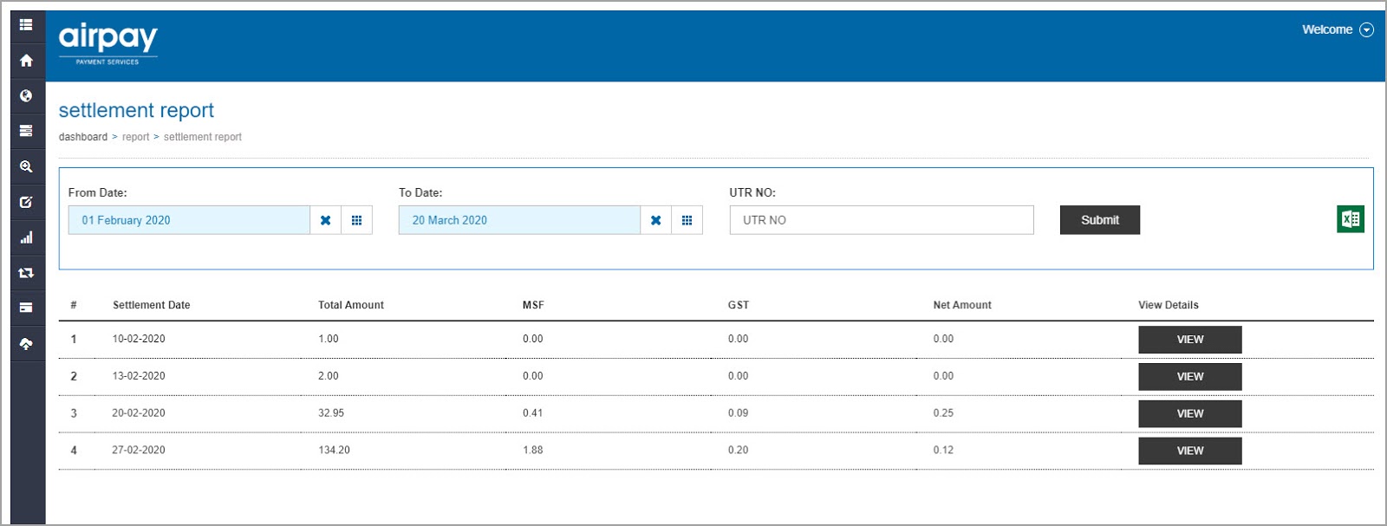Image resolution: width=1387 pixels, height=526 pixels.
Task: Open the cloud upload icon in sidebar
Action: [x=26, y=344]
